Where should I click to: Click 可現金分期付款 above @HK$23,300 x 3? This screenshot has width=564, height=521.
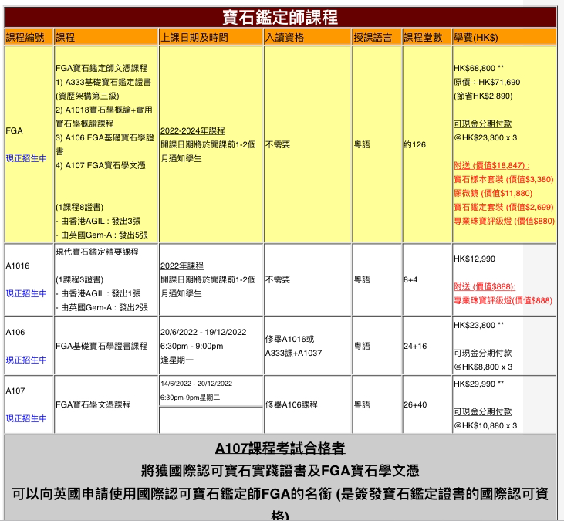pyautogui.click(x=482, y=123)
